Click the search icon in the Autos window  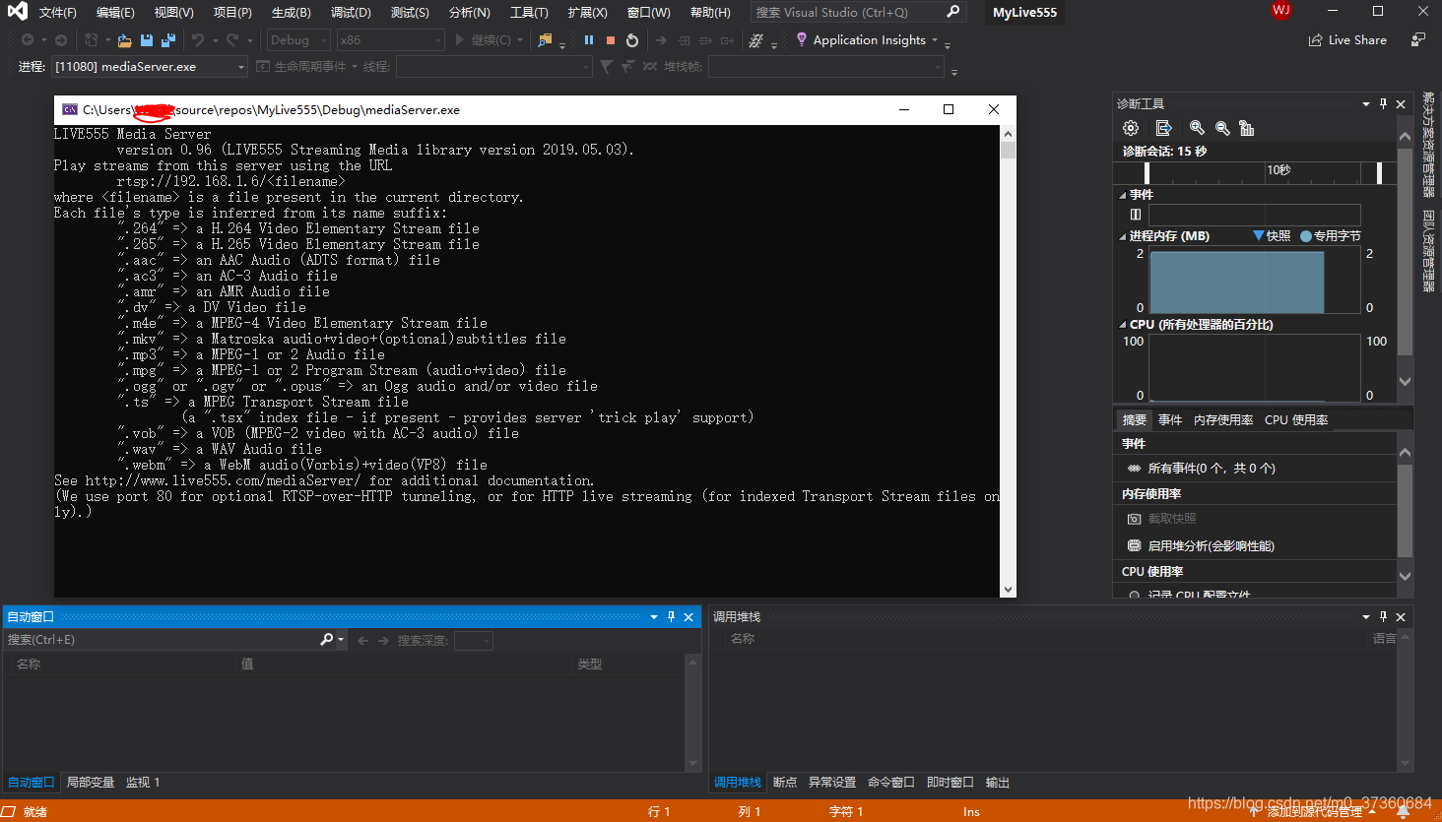point(327,640)
